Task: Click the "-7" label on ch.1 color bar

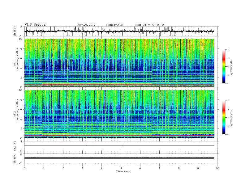Action: pyautogui.click(x=228, y=83)
